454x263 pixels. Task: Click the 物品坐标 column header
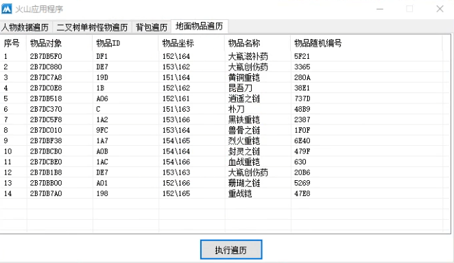[x=178, y=43]
